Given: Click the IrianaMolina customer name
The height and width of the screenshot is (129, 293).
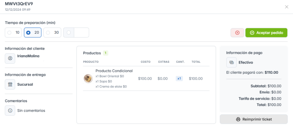Looking at the screenshot, I should click(x=30, y=56).
